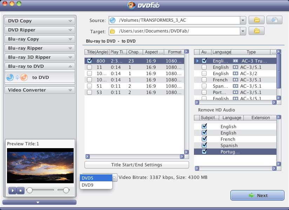Expand DVD Copy section
289x210 pixels.
[x=40, y=21]
